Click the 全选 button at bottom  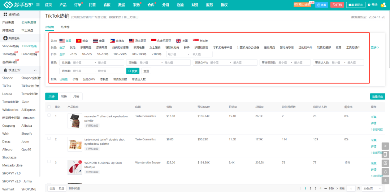[x=52, y=188]
